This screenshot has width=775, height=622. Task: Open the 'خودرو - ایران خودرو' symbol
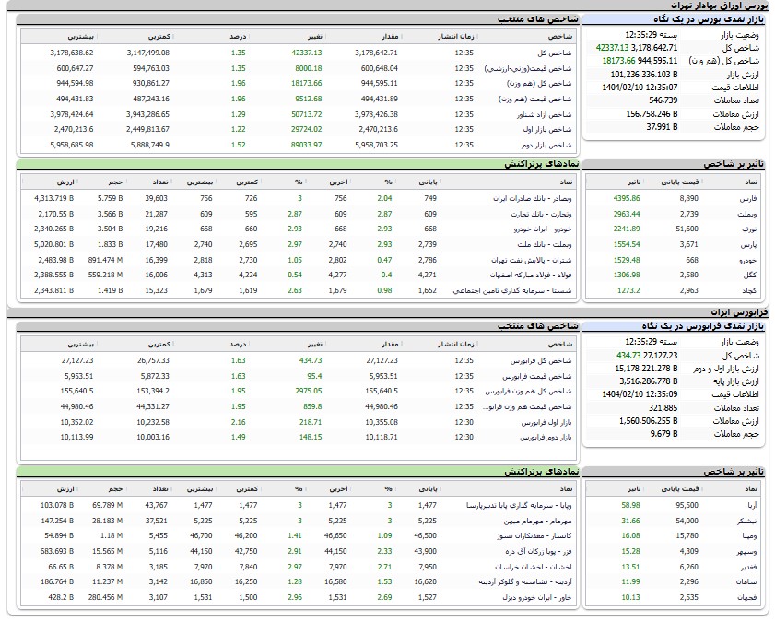(x=543, y=229)
